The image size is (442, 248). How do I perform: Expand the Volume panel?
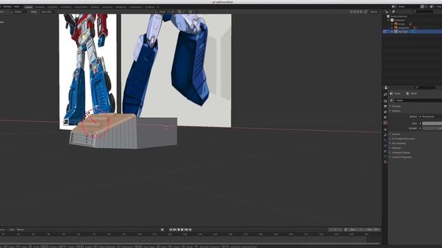[x=395, y=134]
